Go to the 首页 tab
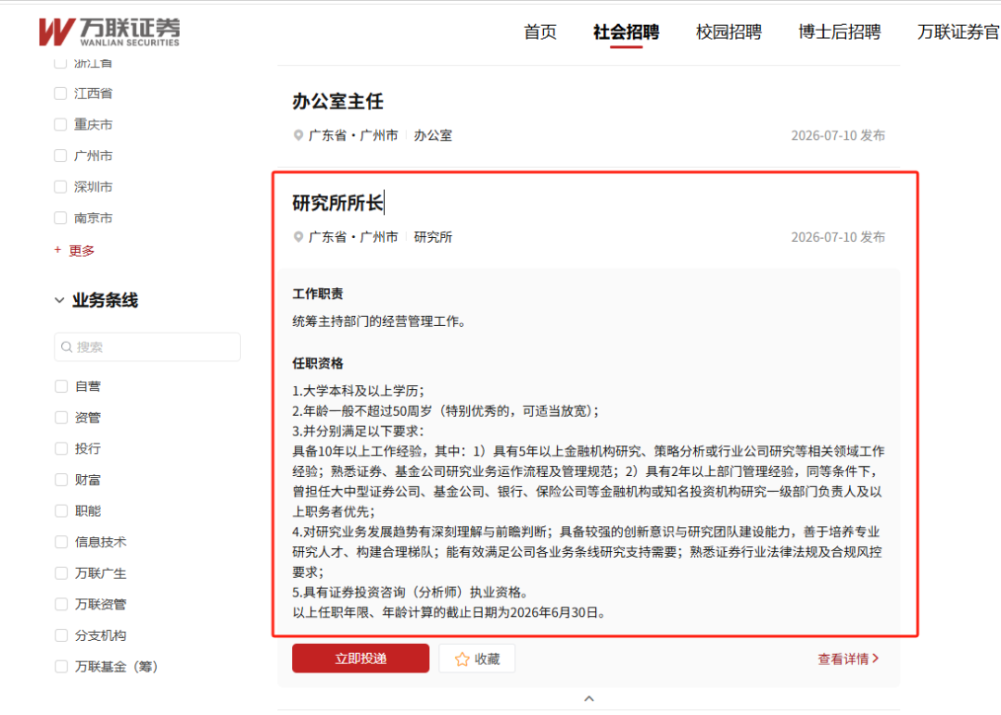 [540, 31]
